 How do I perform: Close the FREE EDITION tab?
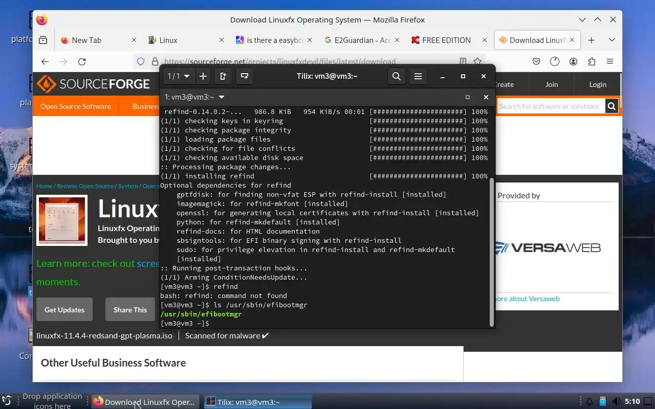click(x=484, y=40)
